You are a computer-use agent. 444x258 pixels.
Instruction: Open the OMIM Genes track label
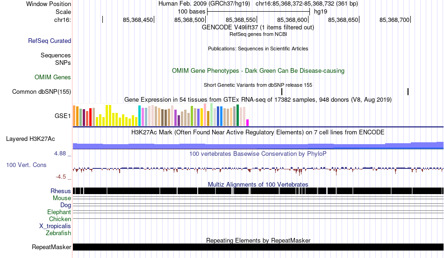click(53, 77)
